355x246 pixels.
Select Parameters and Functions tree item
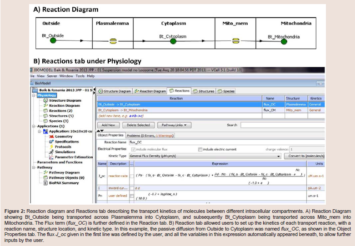[60, 162]
